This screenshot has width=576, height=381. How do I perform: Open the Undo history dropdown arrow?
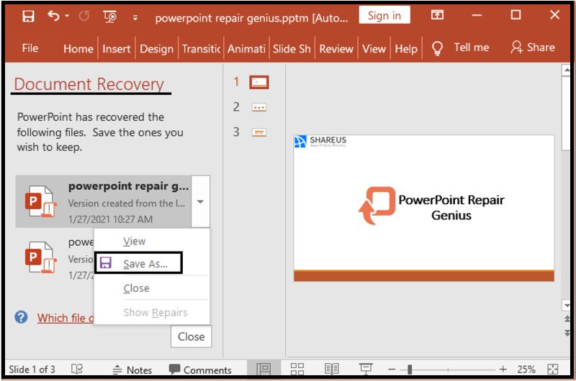(67, 16)
